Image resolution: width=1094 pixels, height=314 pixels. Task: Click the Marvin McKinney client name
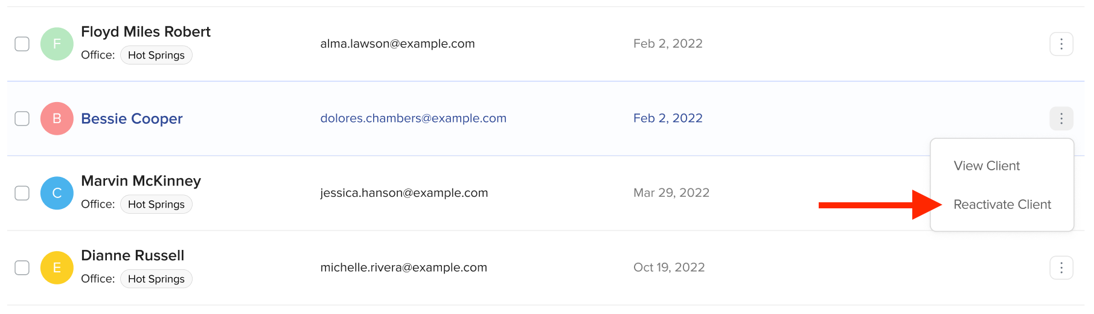[141, 181]
